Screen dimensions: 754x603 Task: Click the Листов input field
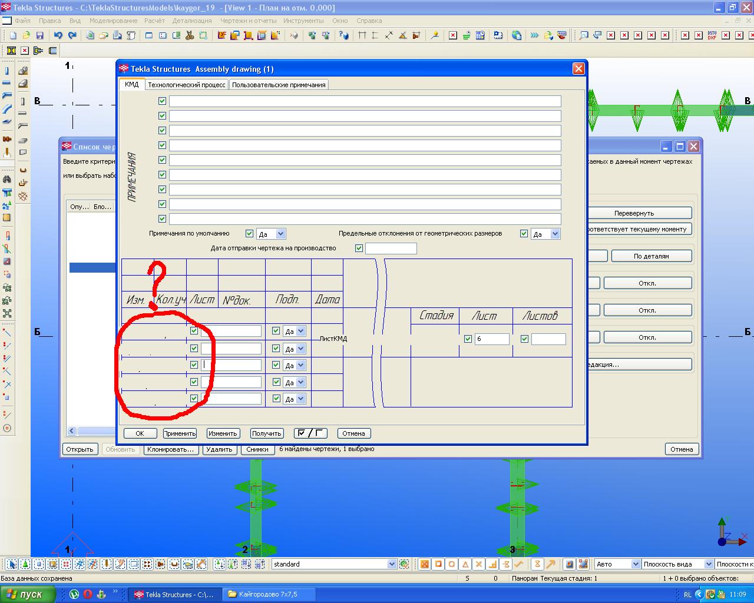click(x=548, y=339)
